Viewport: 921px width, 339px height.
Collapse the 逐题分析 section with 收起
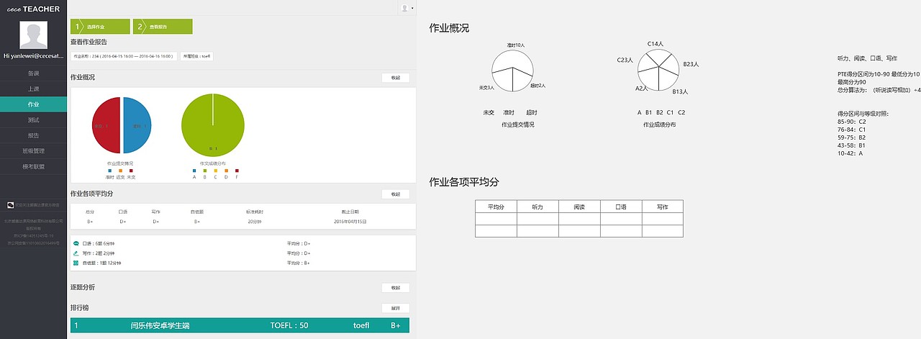(396, 288)
